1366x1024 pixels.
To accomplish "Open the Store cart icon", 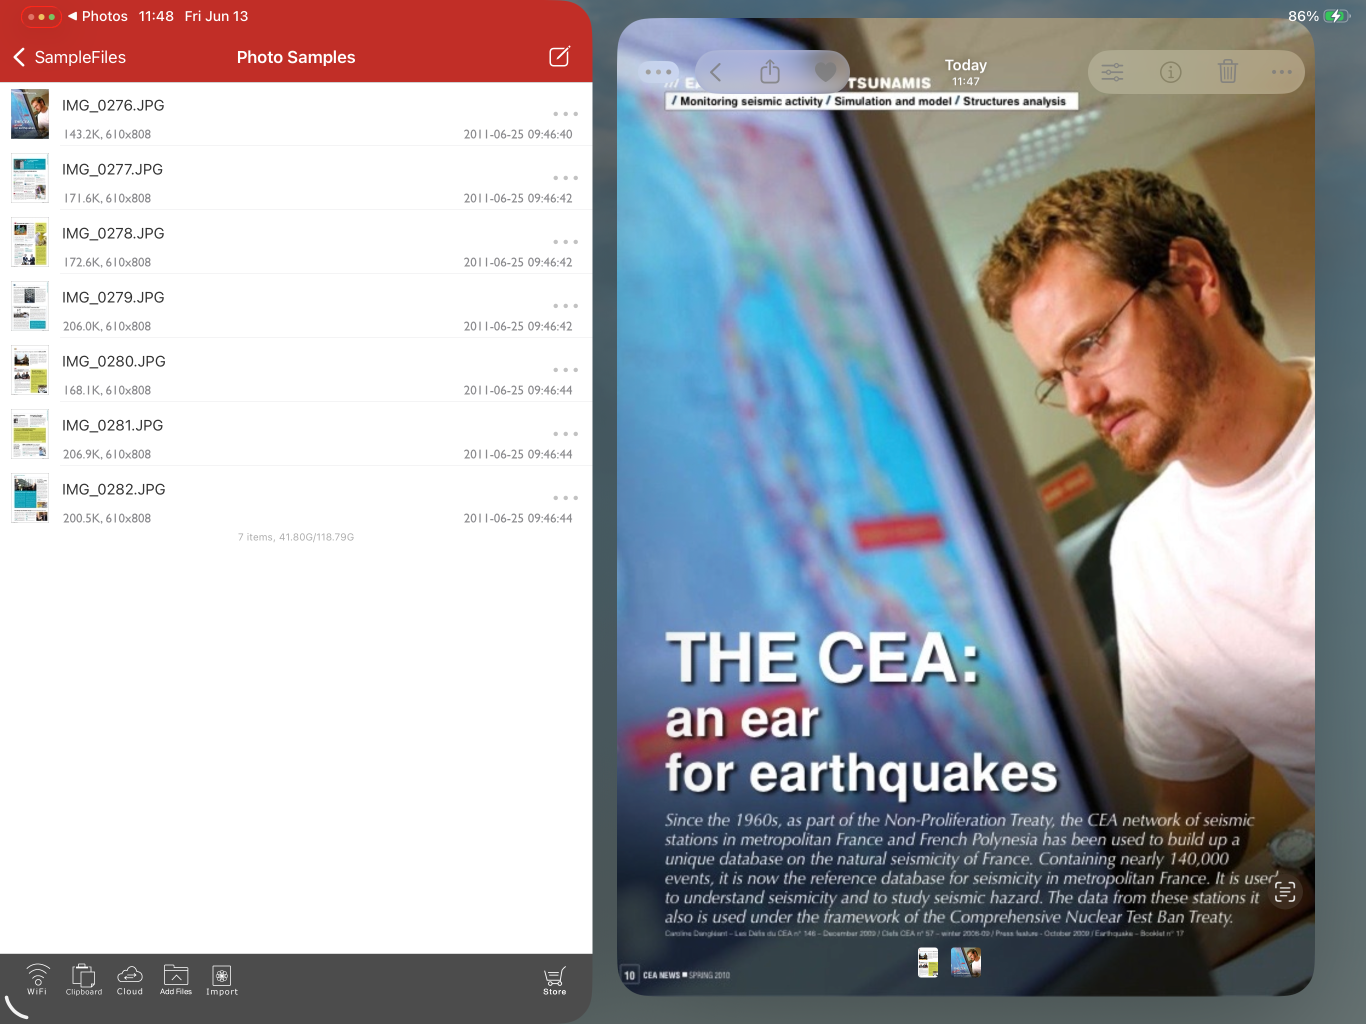I will coord(554,981).
